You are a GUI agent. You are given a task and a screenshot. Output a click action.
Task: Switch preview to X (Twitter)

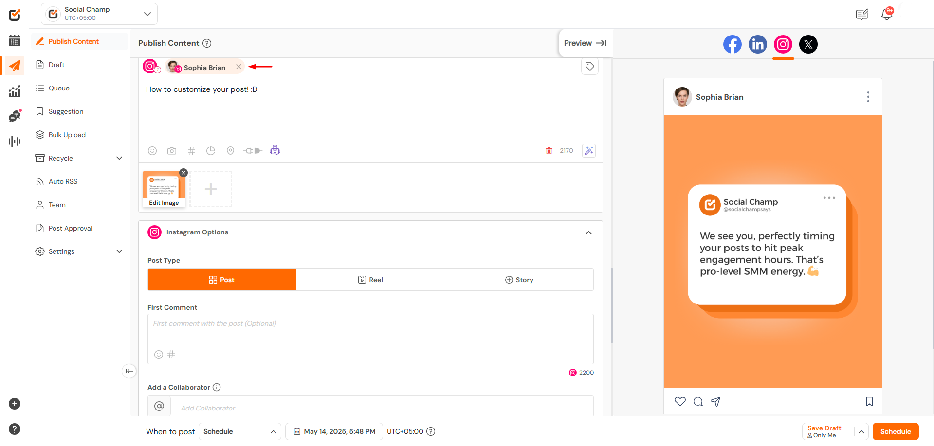point(808,44)
